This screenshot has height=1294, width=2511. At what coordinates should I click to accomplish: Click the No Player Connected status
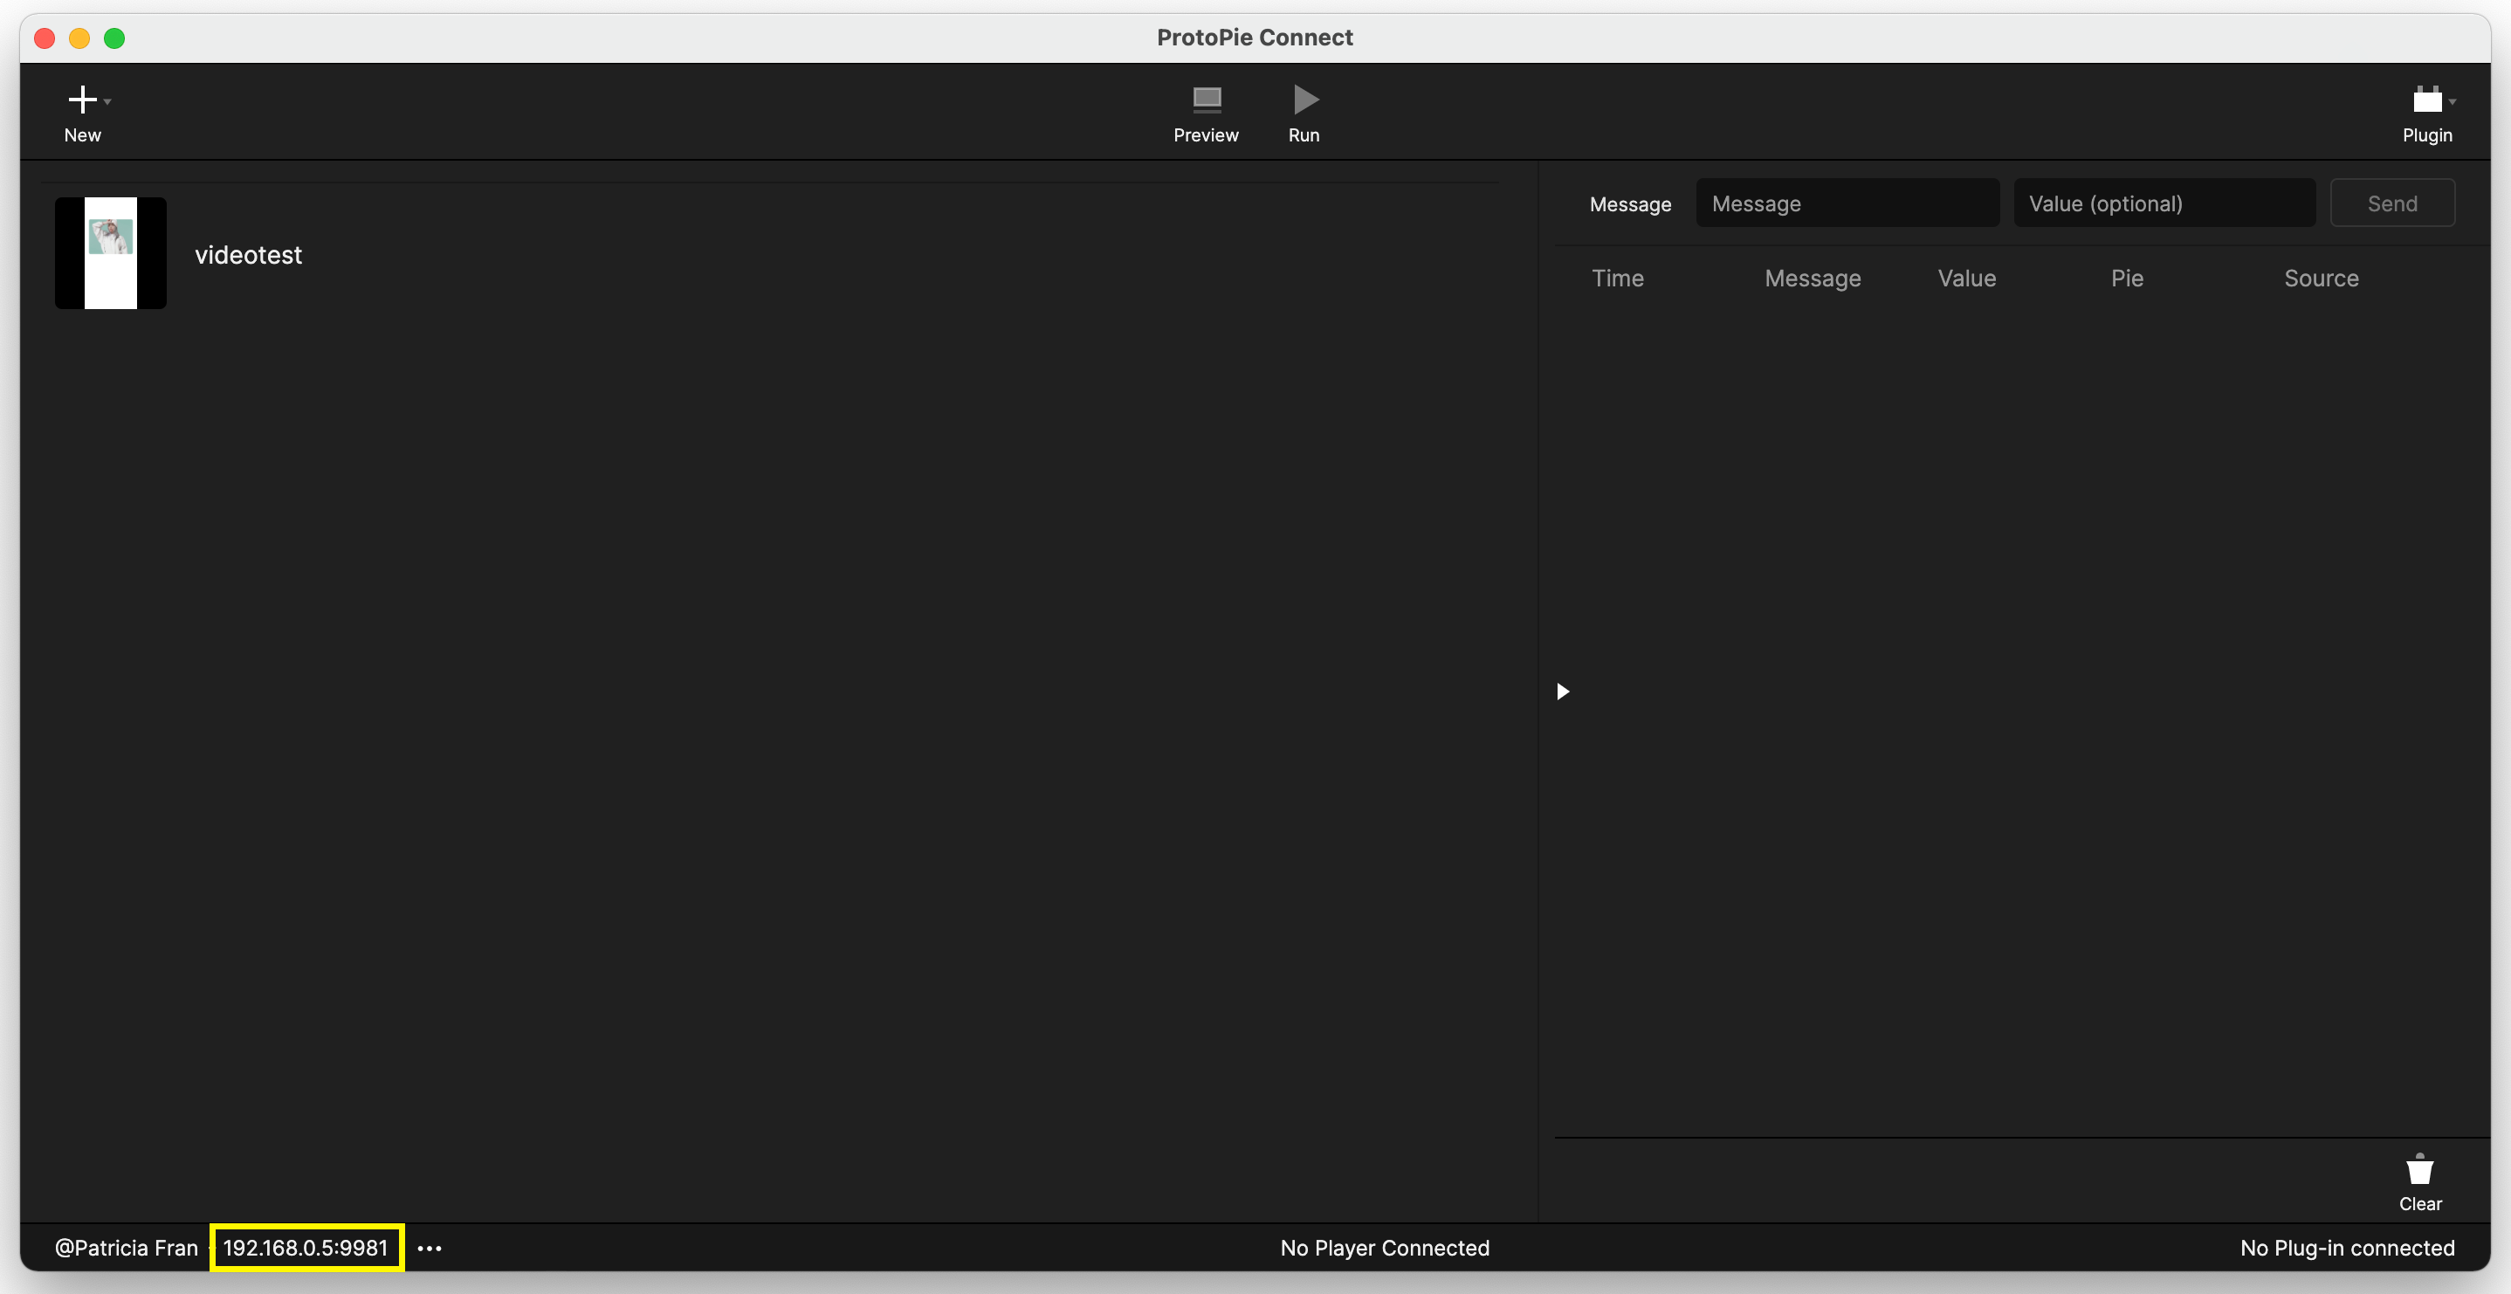coord(1384,1249)
